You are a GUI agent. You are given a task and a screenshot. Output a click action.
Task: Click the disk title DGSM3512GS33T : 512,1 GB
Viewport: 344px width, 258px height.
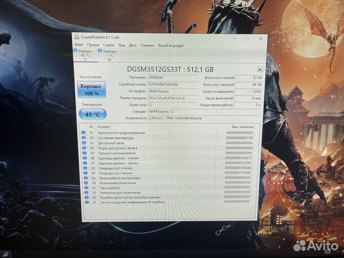(x=170, y=69)
